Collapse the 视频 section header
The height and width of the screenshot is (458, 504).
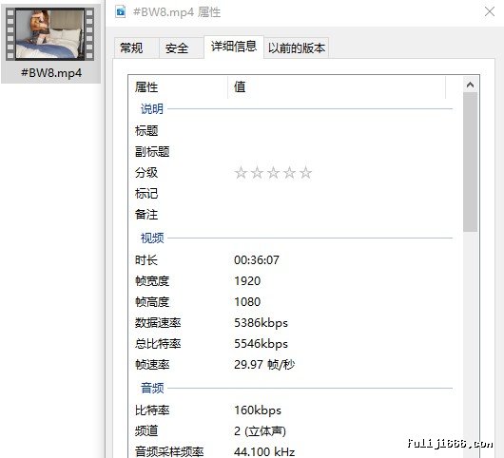pyautogui.click(x=152, y=238)
